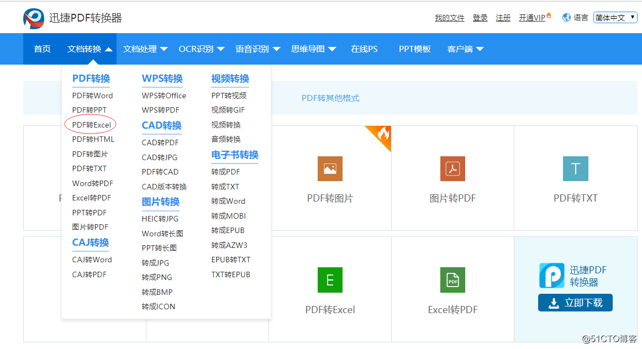
Task: Click the 迅捷PDF转换器 logo icon
Action: tap(34, 18)
